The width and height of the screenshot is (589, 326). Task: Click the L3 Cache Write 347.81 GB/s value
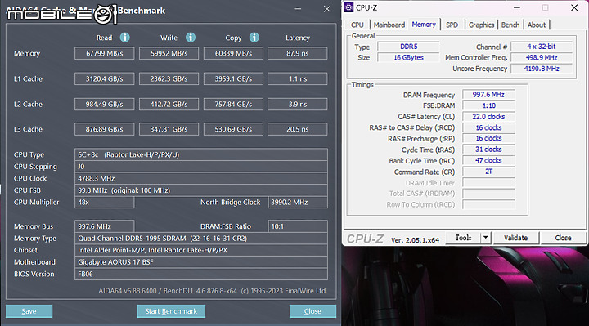point(169,129)
